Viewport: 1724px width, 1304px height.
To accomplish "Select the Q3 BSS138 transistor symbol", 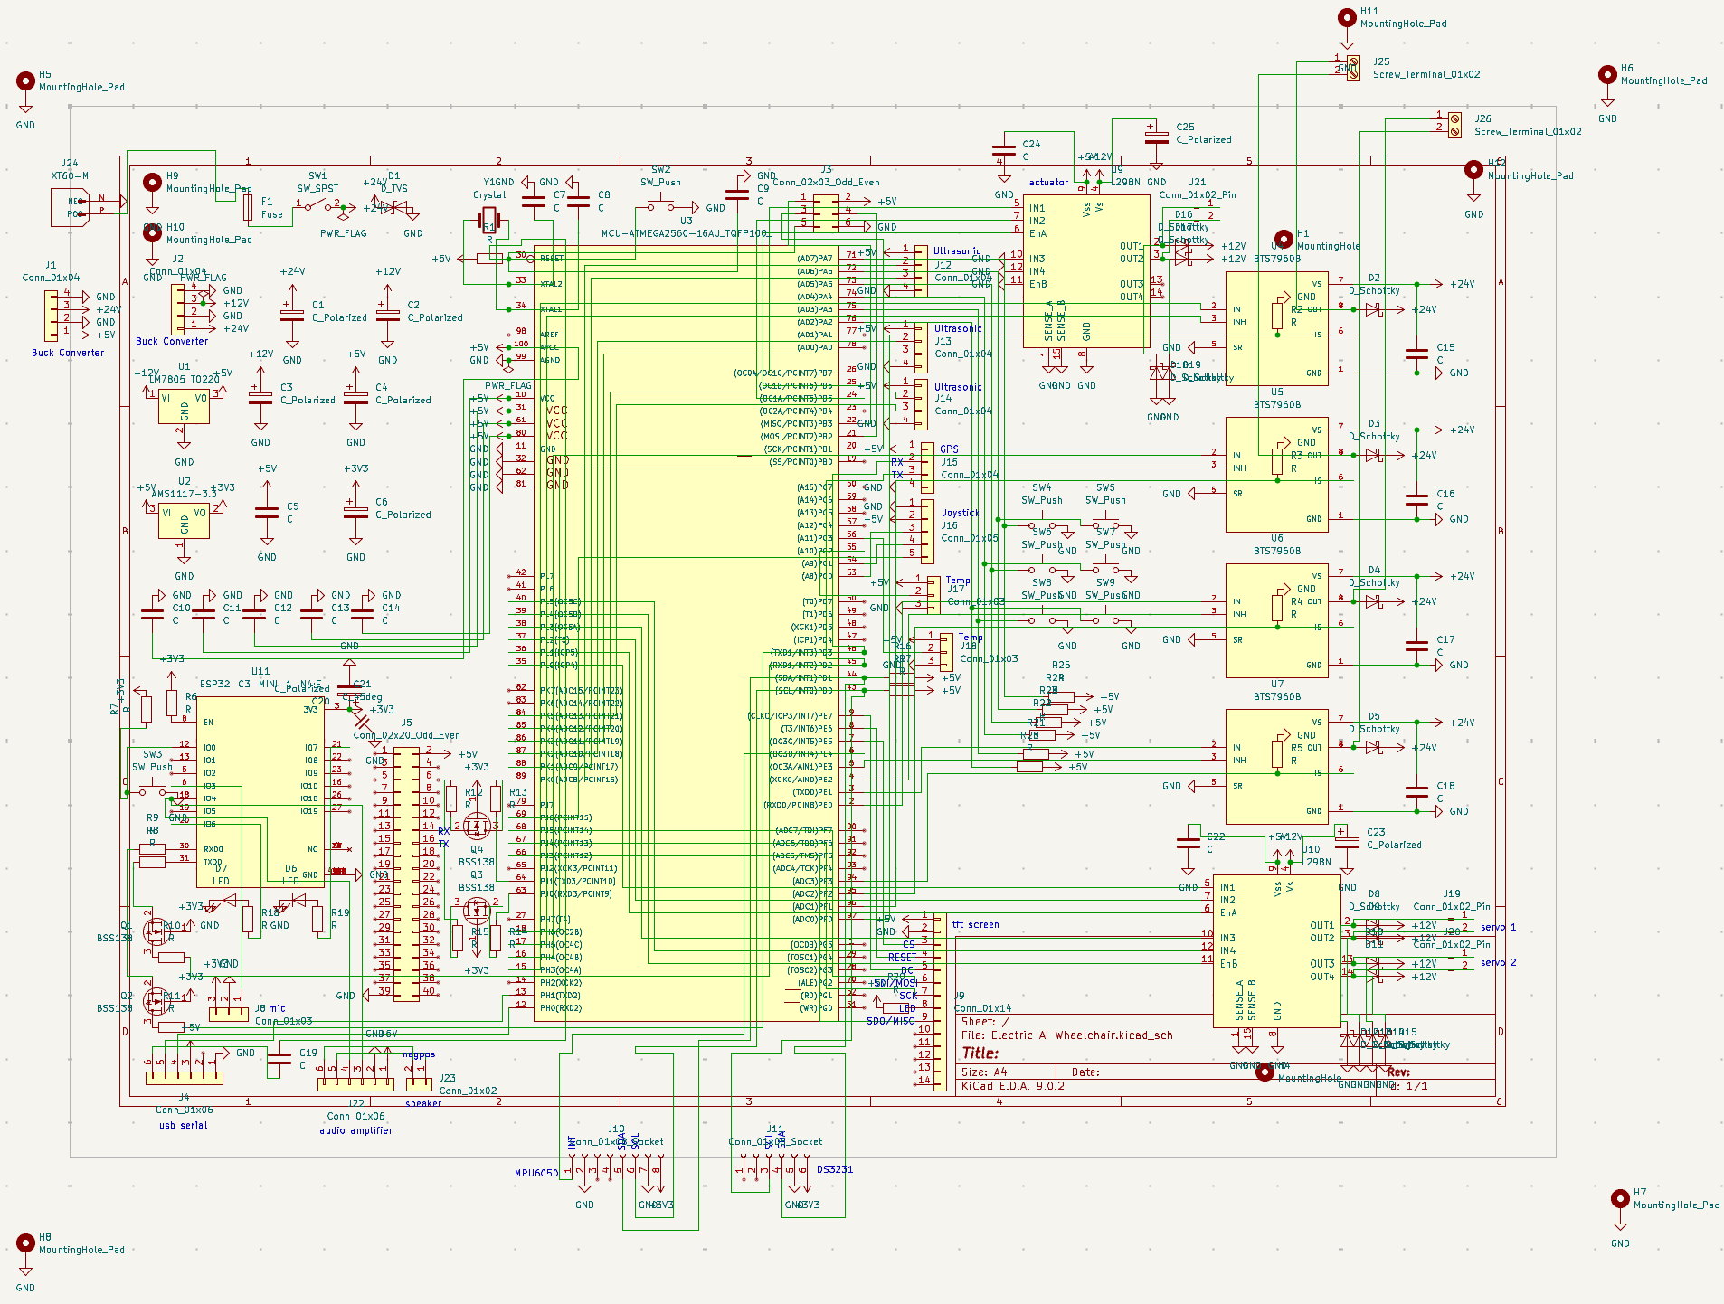I will click(477, 909).
